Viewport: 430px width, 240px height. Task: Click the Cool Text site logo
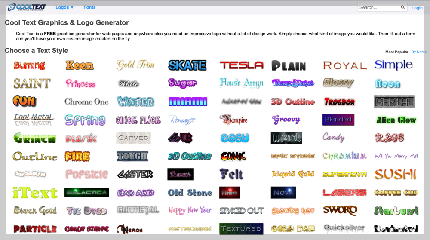click(x=27, y=7)
